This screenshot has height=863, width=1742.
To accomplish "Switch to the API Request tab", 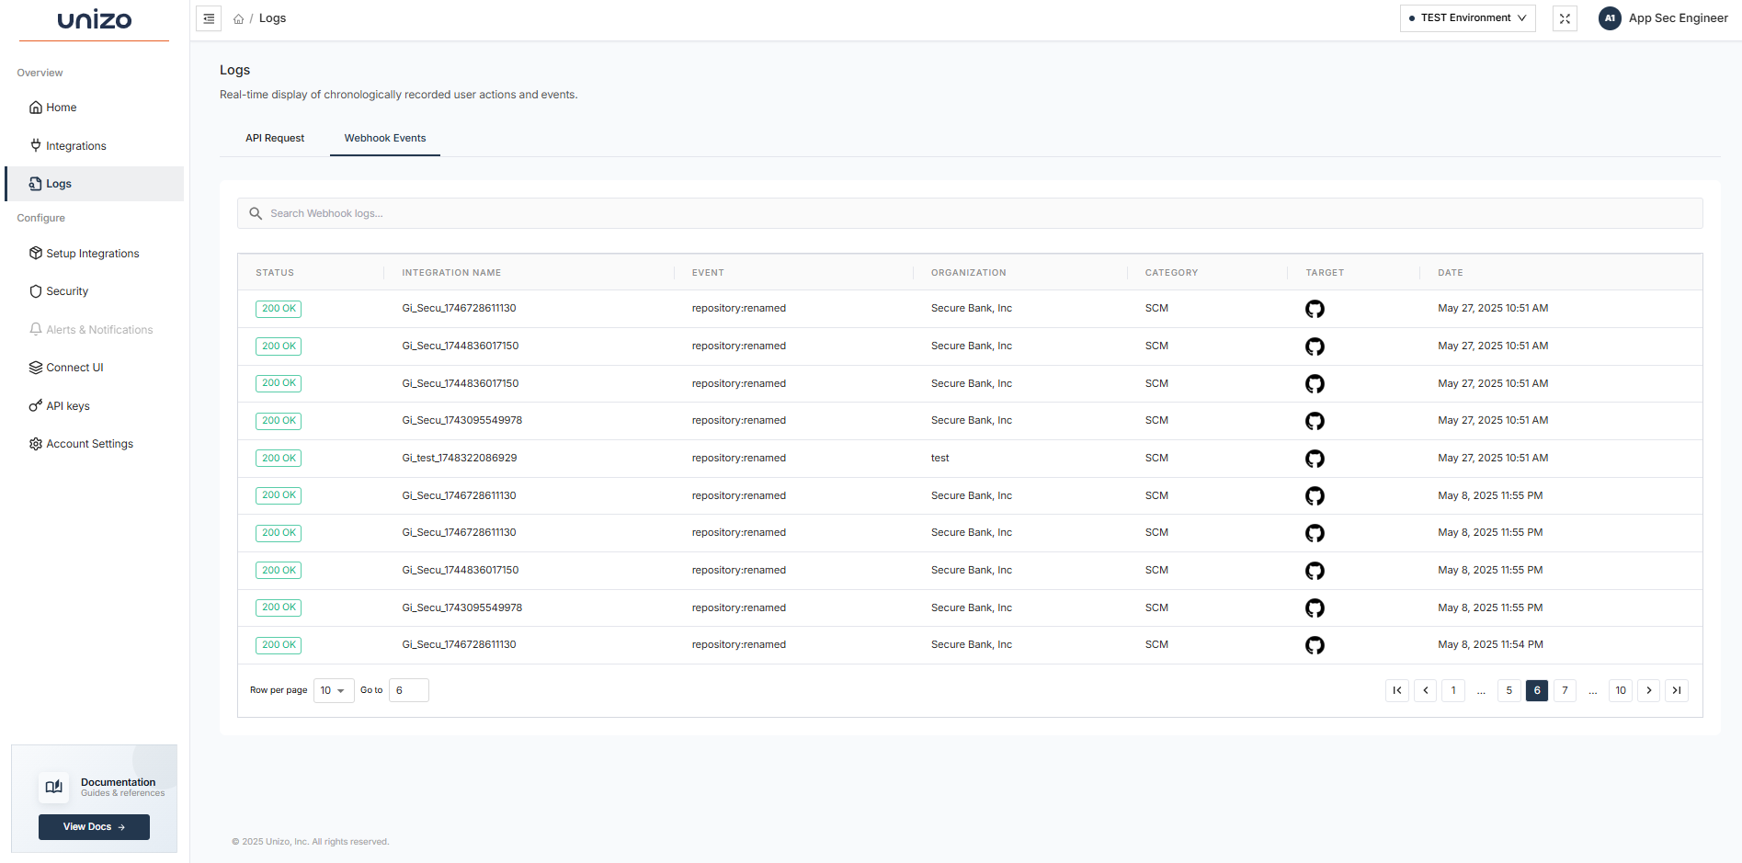I will [x=275, y=138].
